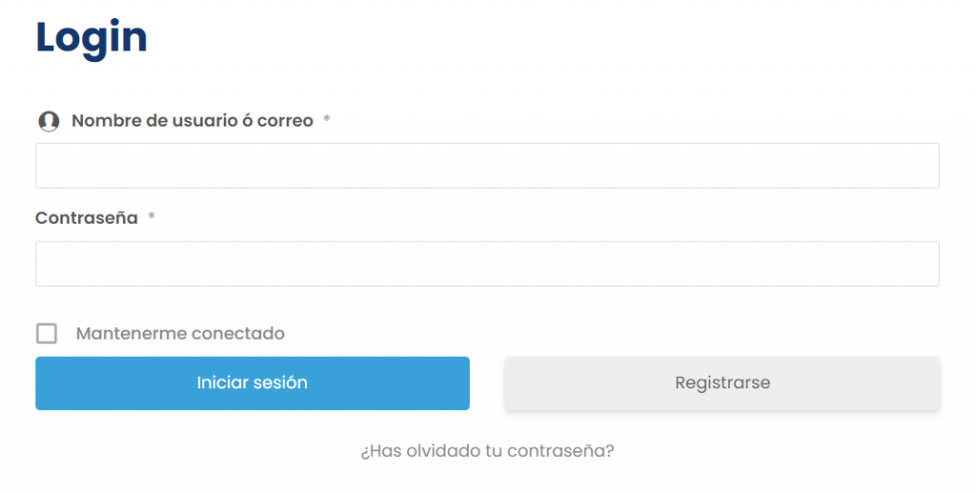Click the Mantenerme conectado label text
This screenshot has height=493, width=976.
(x=180, y=334)
